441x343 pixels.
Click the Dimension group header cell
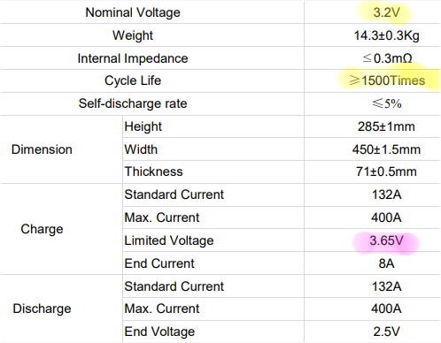[x=42, y=149]
